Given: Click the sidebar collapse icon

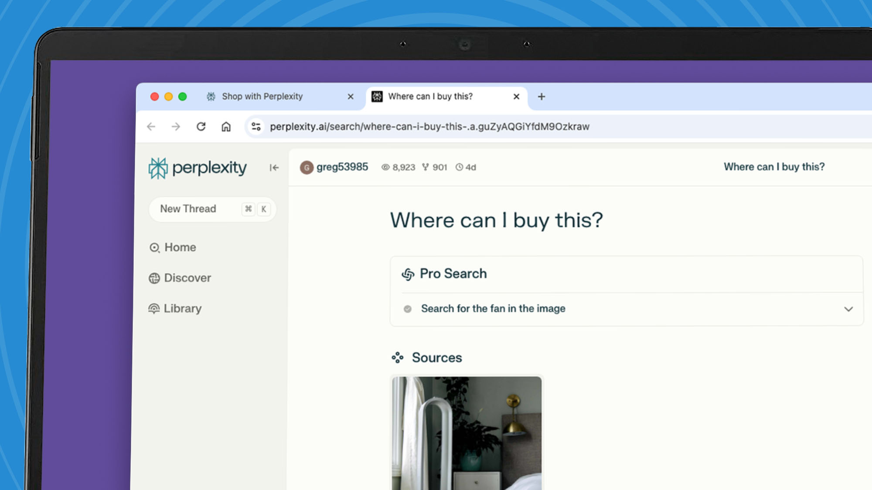Looking at the screenshot, I should 274,168.
